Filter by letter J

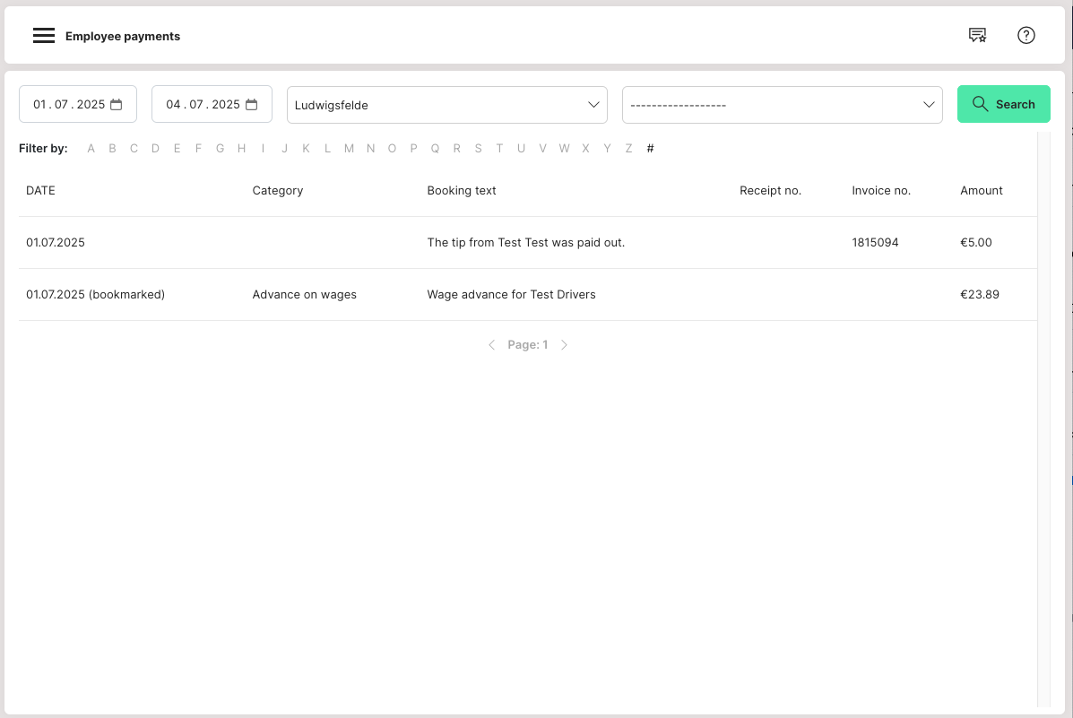pos(285,148)
